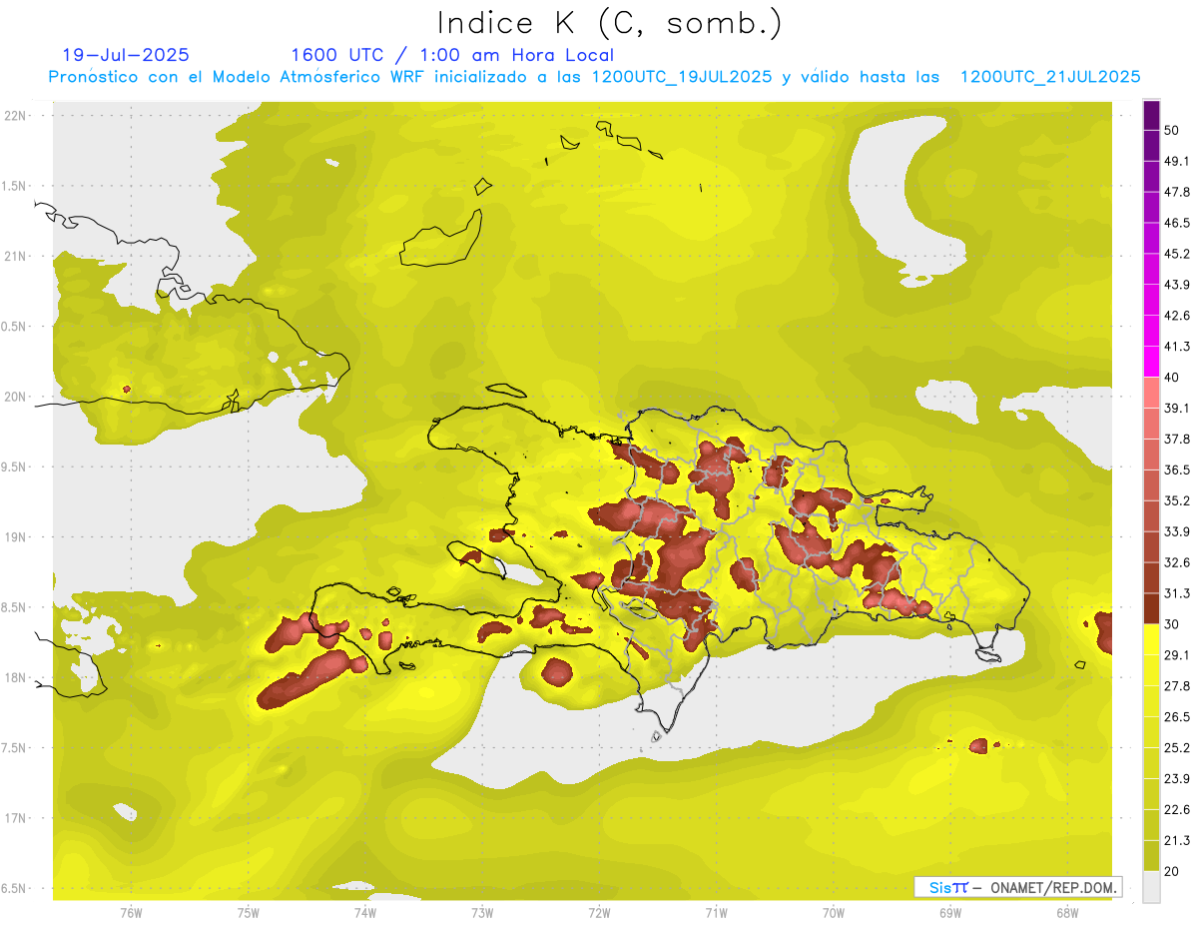The width and height of the screenshot is (1198, 926).
Task: Click the '76W' longitude axis label
Action: pos(131,913)
